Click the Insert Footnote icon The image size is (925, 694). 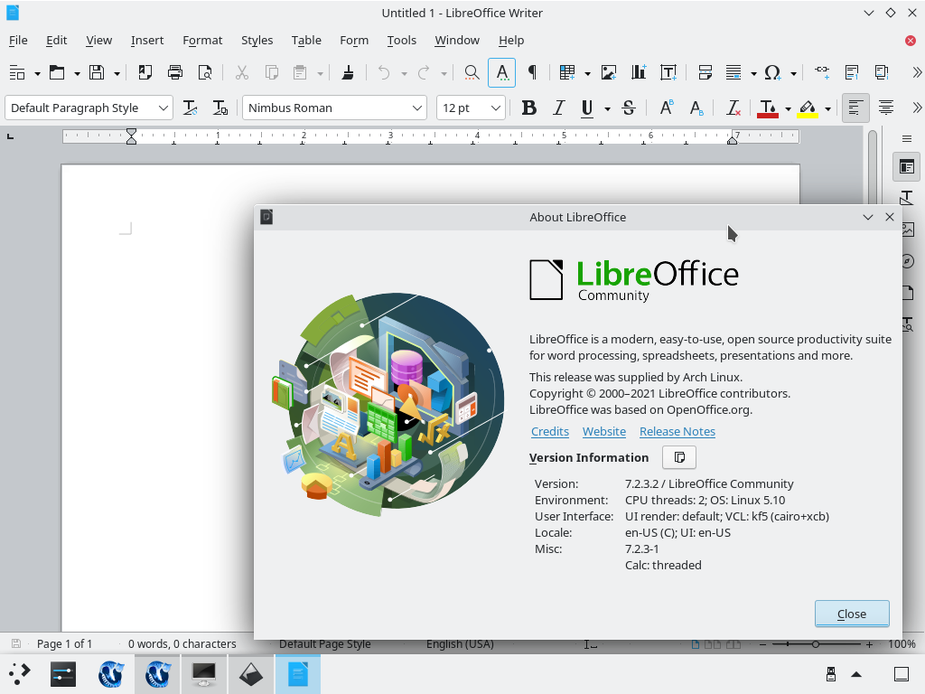point(852,72)
